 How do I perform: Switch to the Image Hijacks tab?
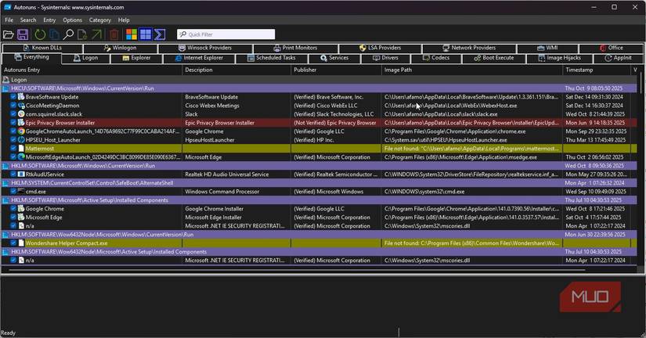point(560,58)
